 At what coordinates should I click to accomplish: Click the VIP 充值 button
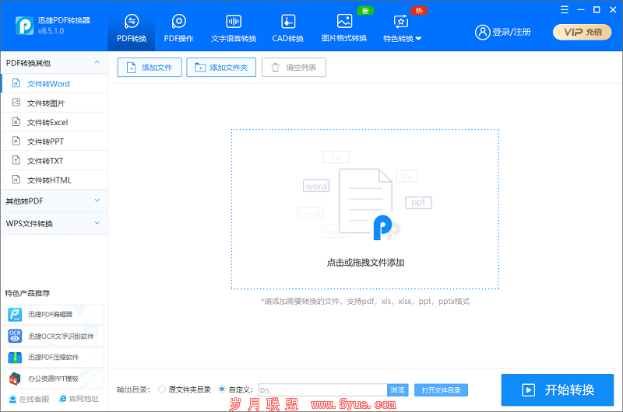tap(582, 32)
